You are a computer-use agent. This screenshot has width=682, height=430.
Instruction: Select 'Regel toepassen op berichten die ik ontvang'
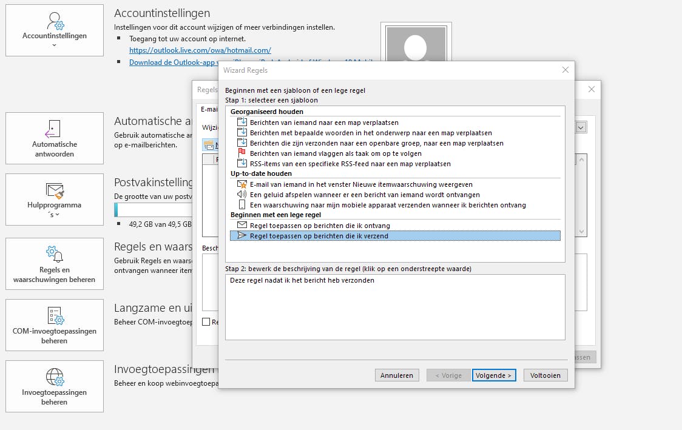coord(320,226)
